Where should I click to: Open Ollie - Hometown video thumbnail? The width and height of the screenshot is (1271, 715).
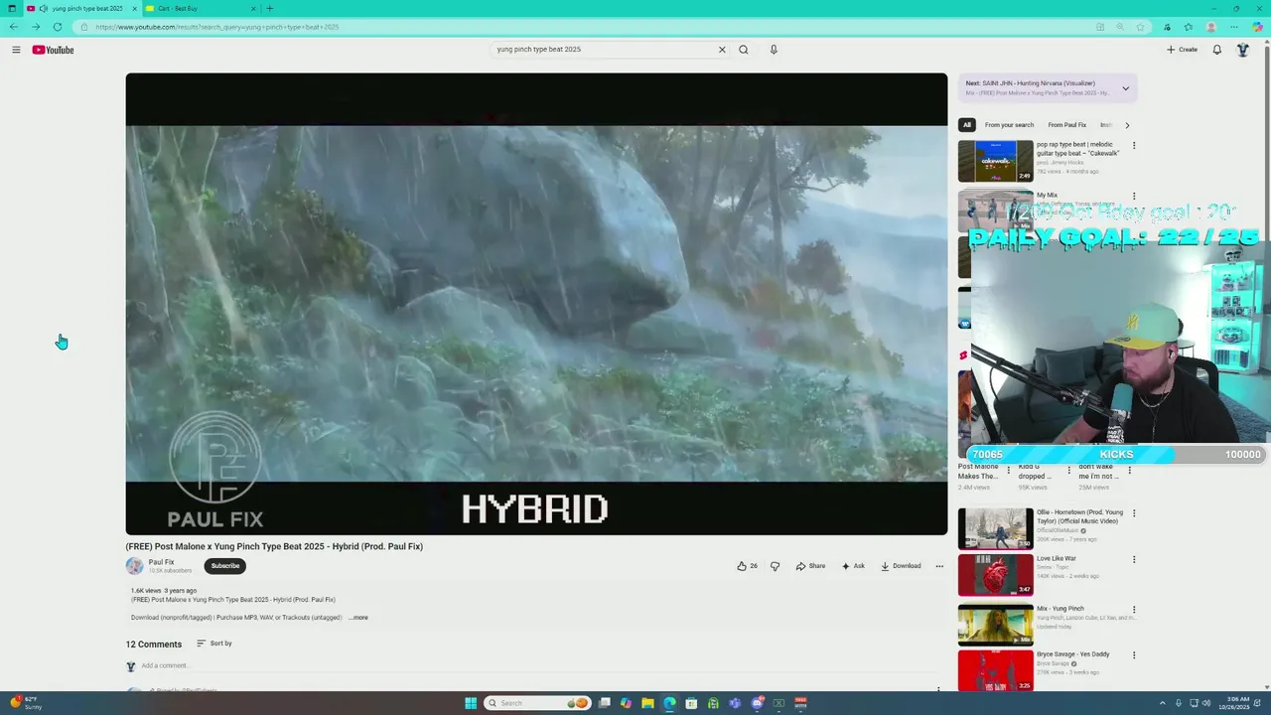[x=995, y=528]
